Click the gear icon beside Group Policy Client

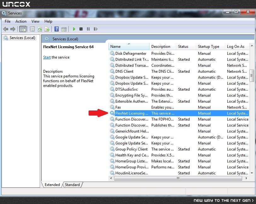112,149
